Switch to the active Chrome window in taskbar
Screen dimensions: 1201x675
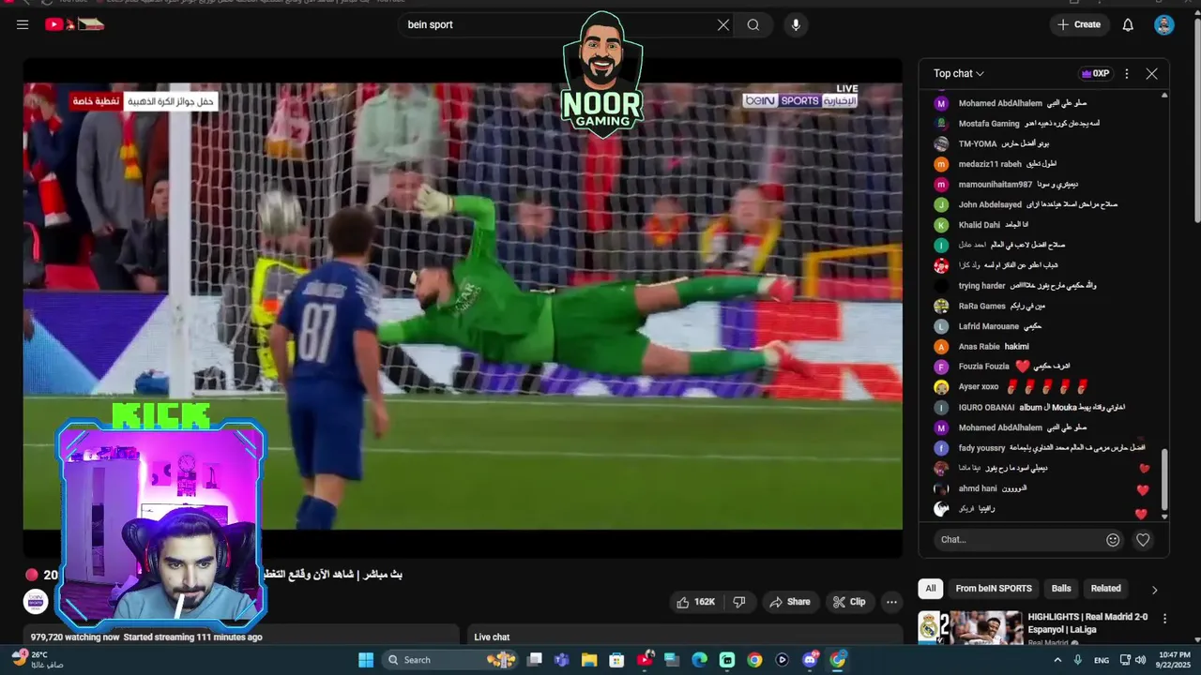point(838,660)
